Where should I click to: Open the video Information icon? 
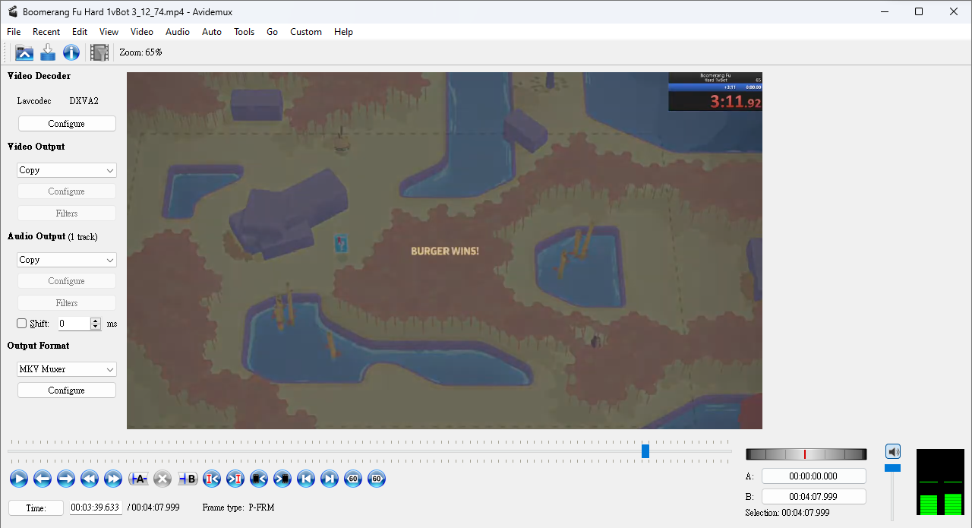pos(71,52)
